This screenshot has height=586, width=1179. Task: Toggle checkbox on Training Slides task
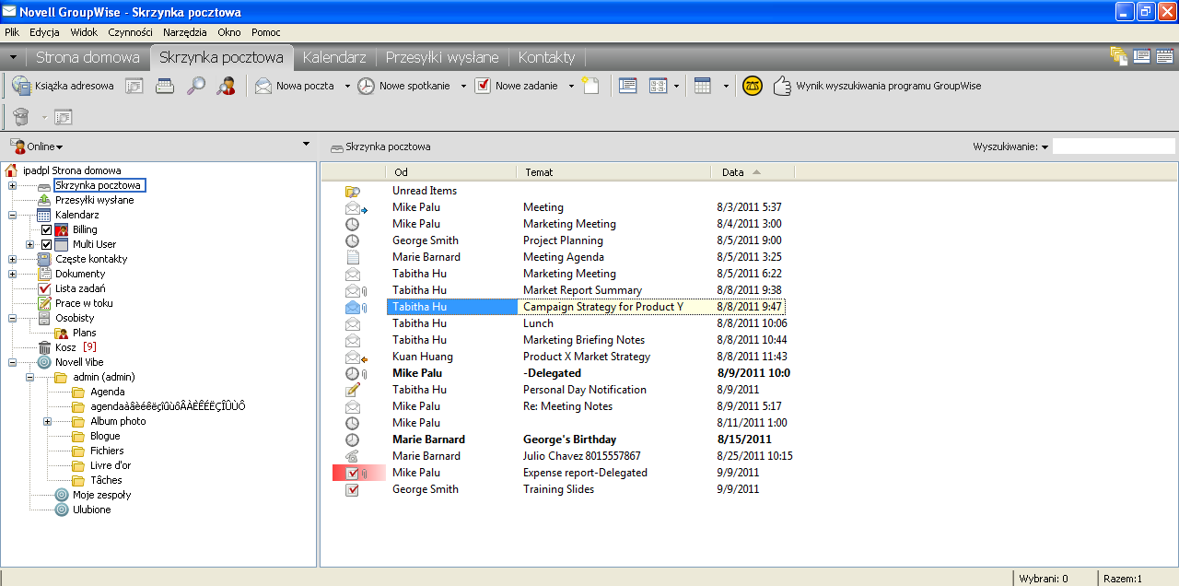(352, 489)
